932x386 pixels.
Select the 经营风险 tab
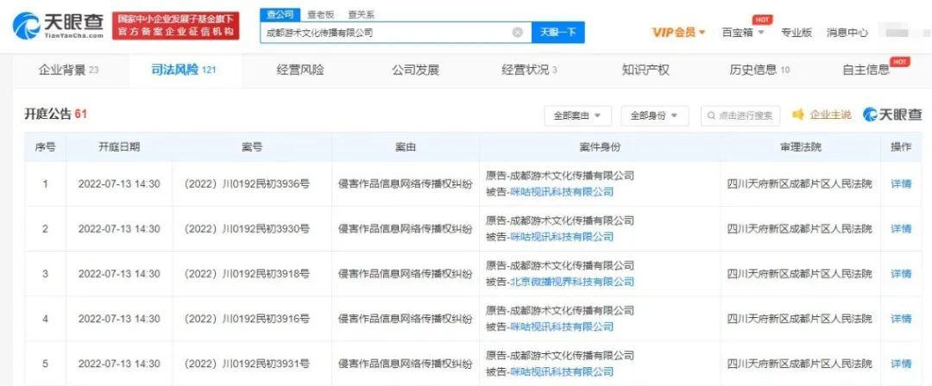[300, 70]
